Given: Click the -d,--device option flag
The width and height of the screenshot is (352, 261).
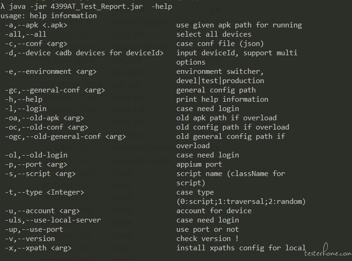Looking at the screenshot, I should click(x=84, y=53).
